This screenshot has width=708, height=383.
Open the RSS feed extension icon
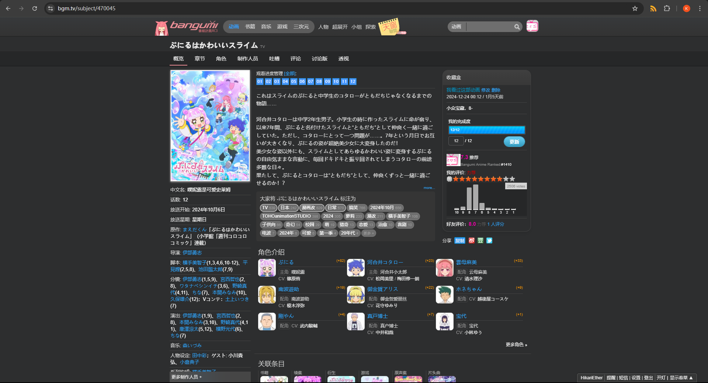coord(653,8)
